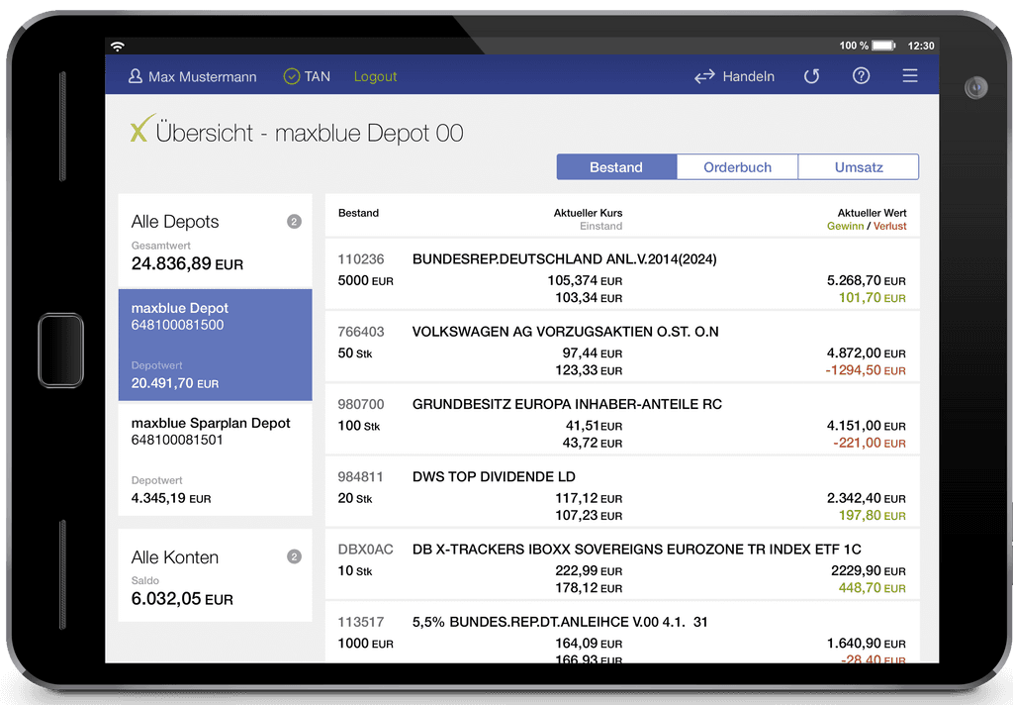This screenshot has height=705, width=1013.
Task: Click the 448,70 EUR gain value
Action: tap(873, 587)
